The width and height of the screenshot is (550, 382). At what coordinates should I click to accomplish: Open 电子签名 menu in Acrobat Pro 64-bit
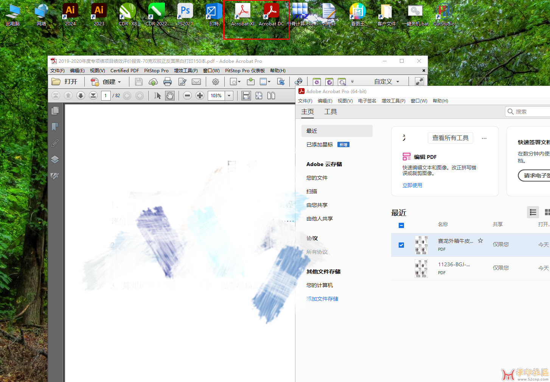(x=367, y=101)
